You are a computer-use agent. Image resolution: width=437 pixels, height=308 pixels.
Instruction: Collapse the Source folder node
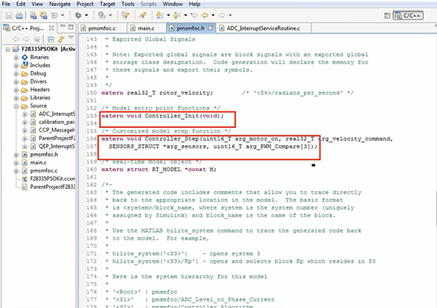point(16,106)
